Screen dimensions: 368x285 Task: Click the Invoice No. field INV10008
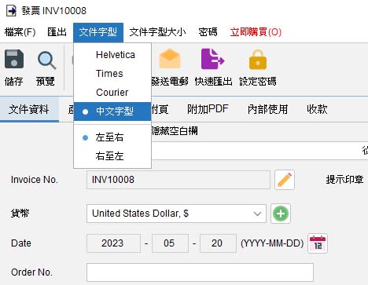click(x=178, y=180)
